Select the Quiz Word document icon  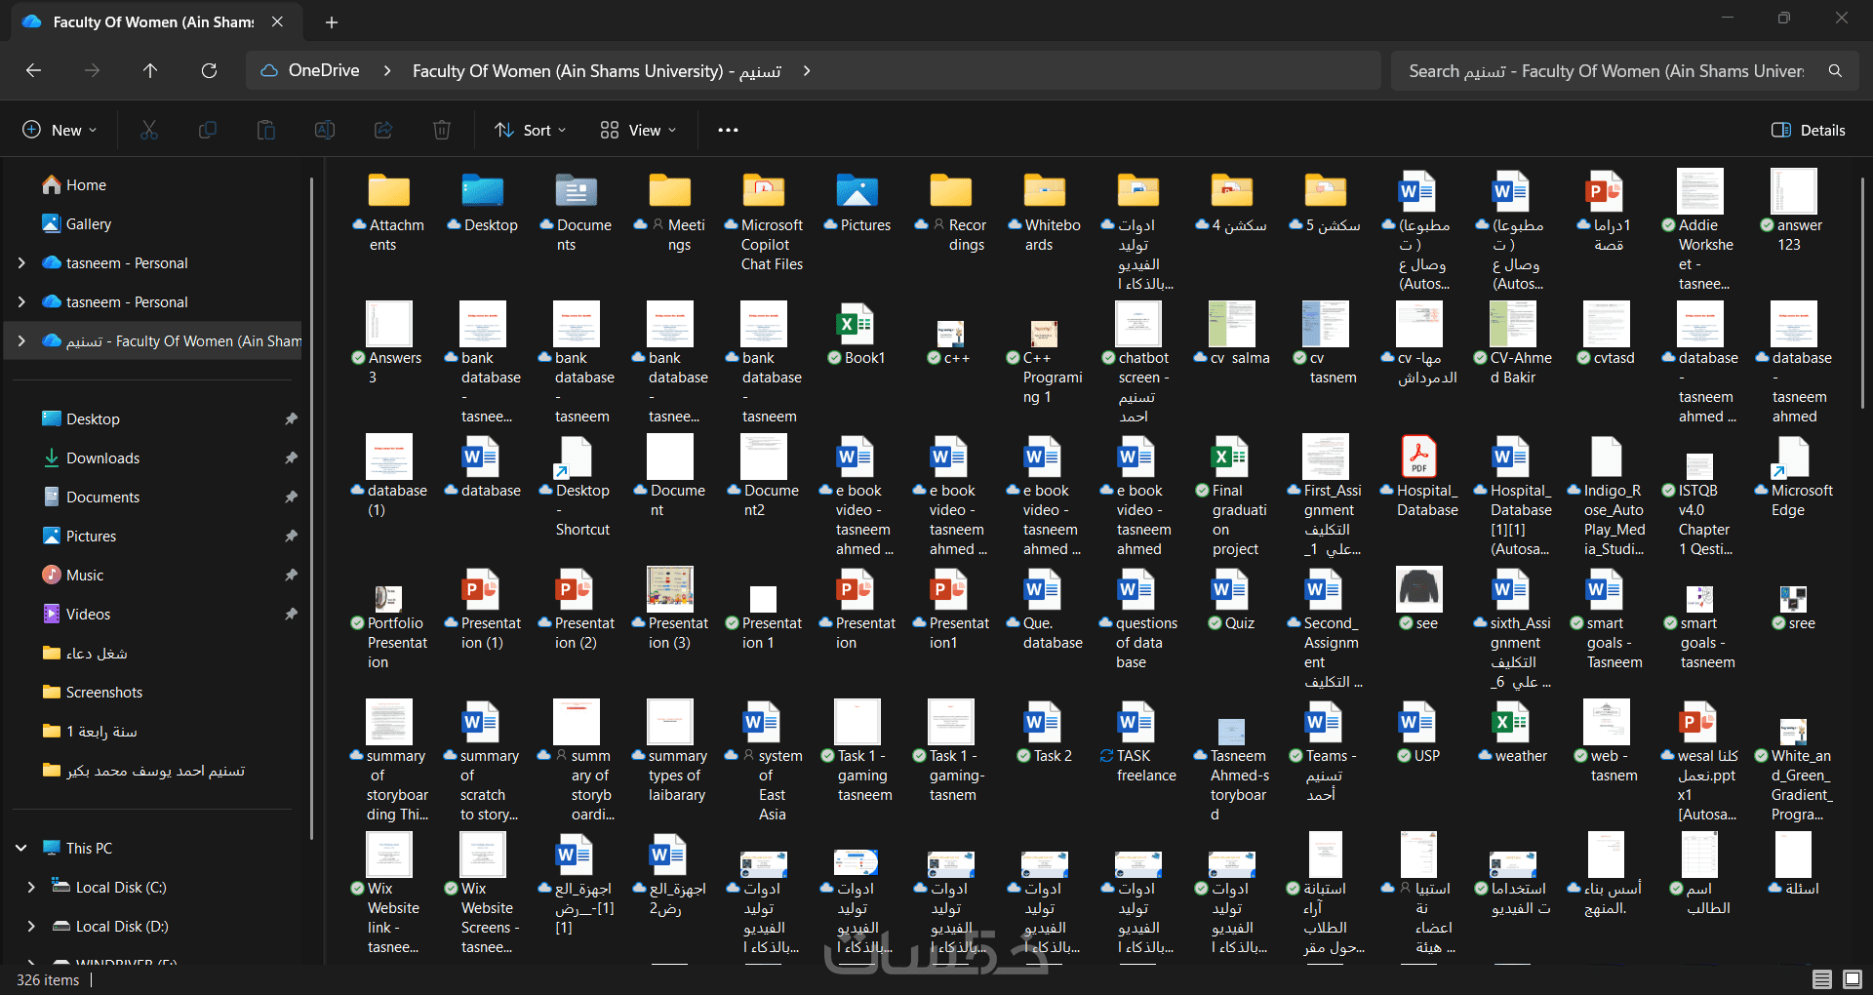click(x=1232, y=589)
